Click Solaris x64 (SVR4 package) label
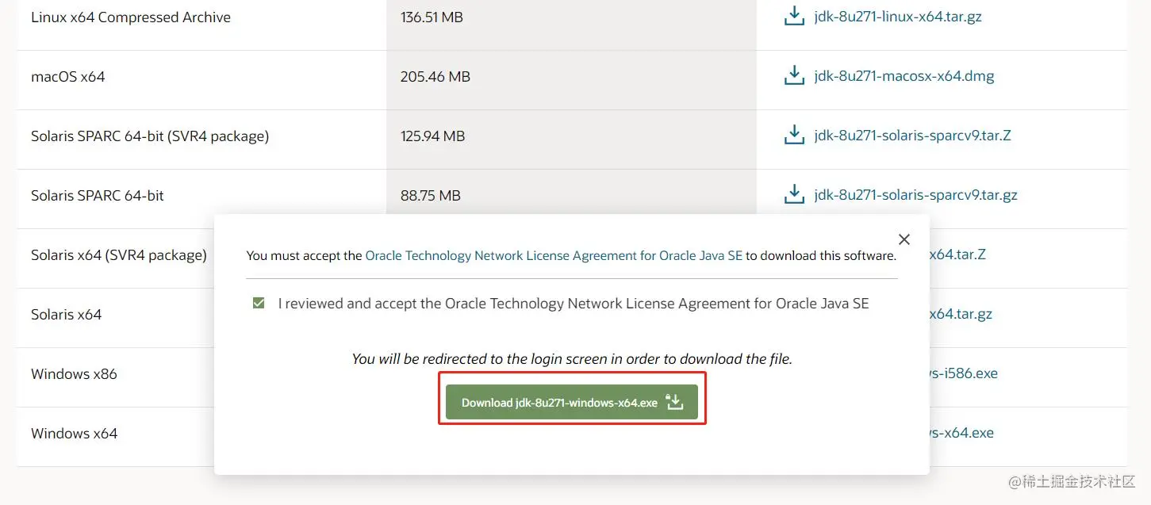The width and height of the screenshot is (1151, 505). 119,255
